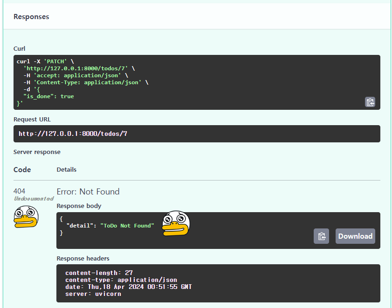Click the 'Details' column header
The image size is (392, 308).
click(x=67, y=170)
